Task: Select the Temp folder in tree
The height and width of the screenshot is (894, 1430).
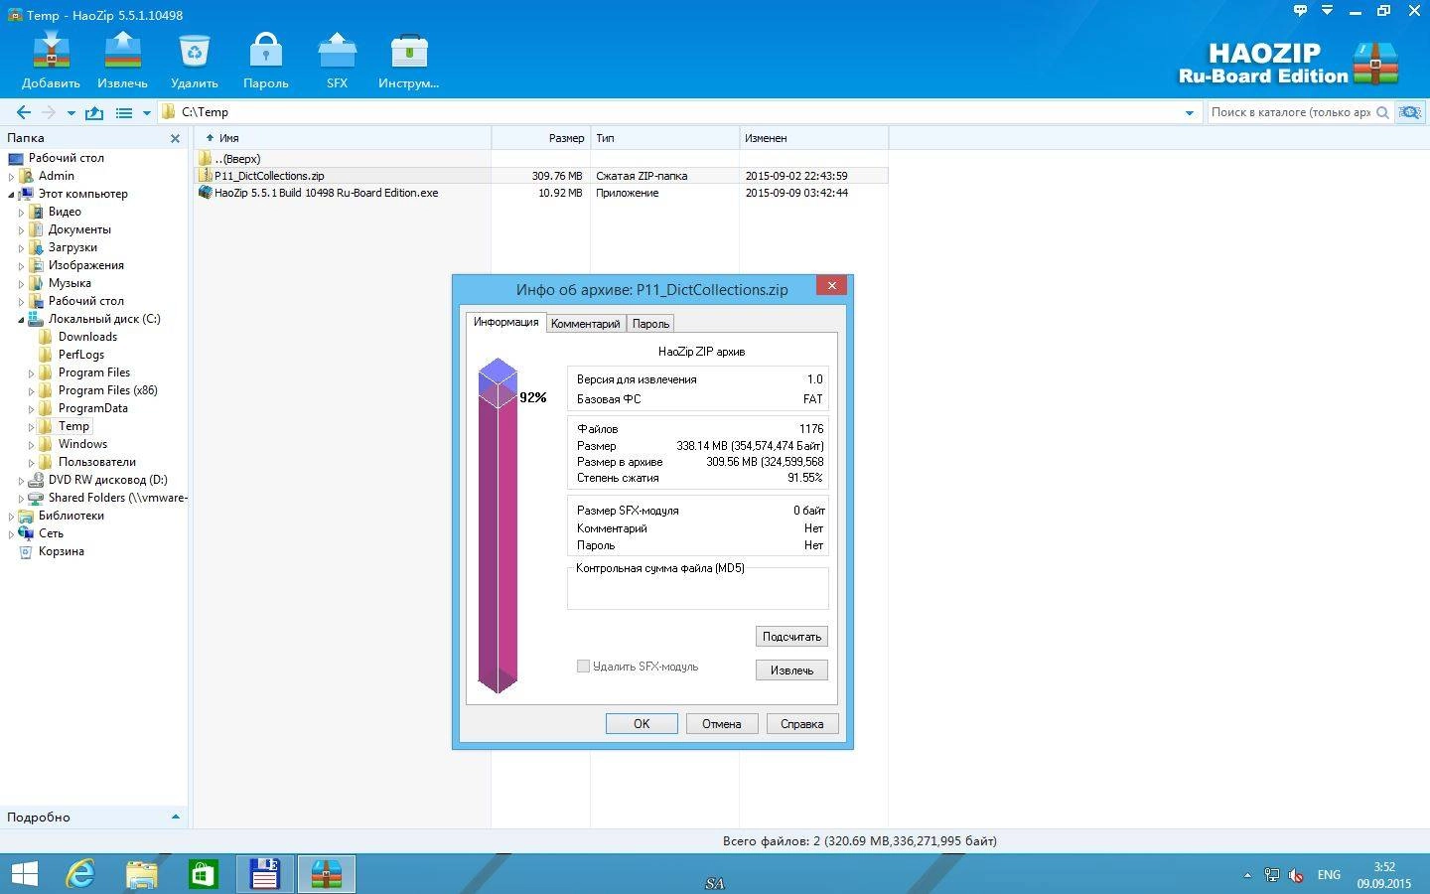Action: (x=73, y=426)
